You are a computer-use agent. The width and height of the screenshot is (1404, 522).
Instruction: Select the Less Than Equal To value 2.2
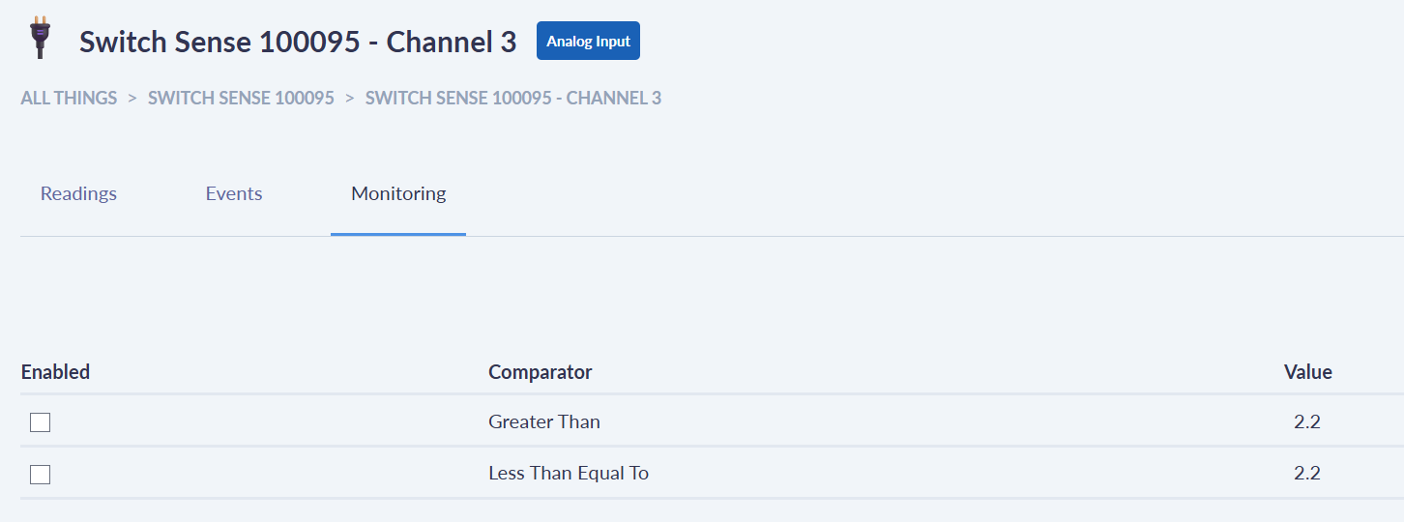pos(1307,474)
